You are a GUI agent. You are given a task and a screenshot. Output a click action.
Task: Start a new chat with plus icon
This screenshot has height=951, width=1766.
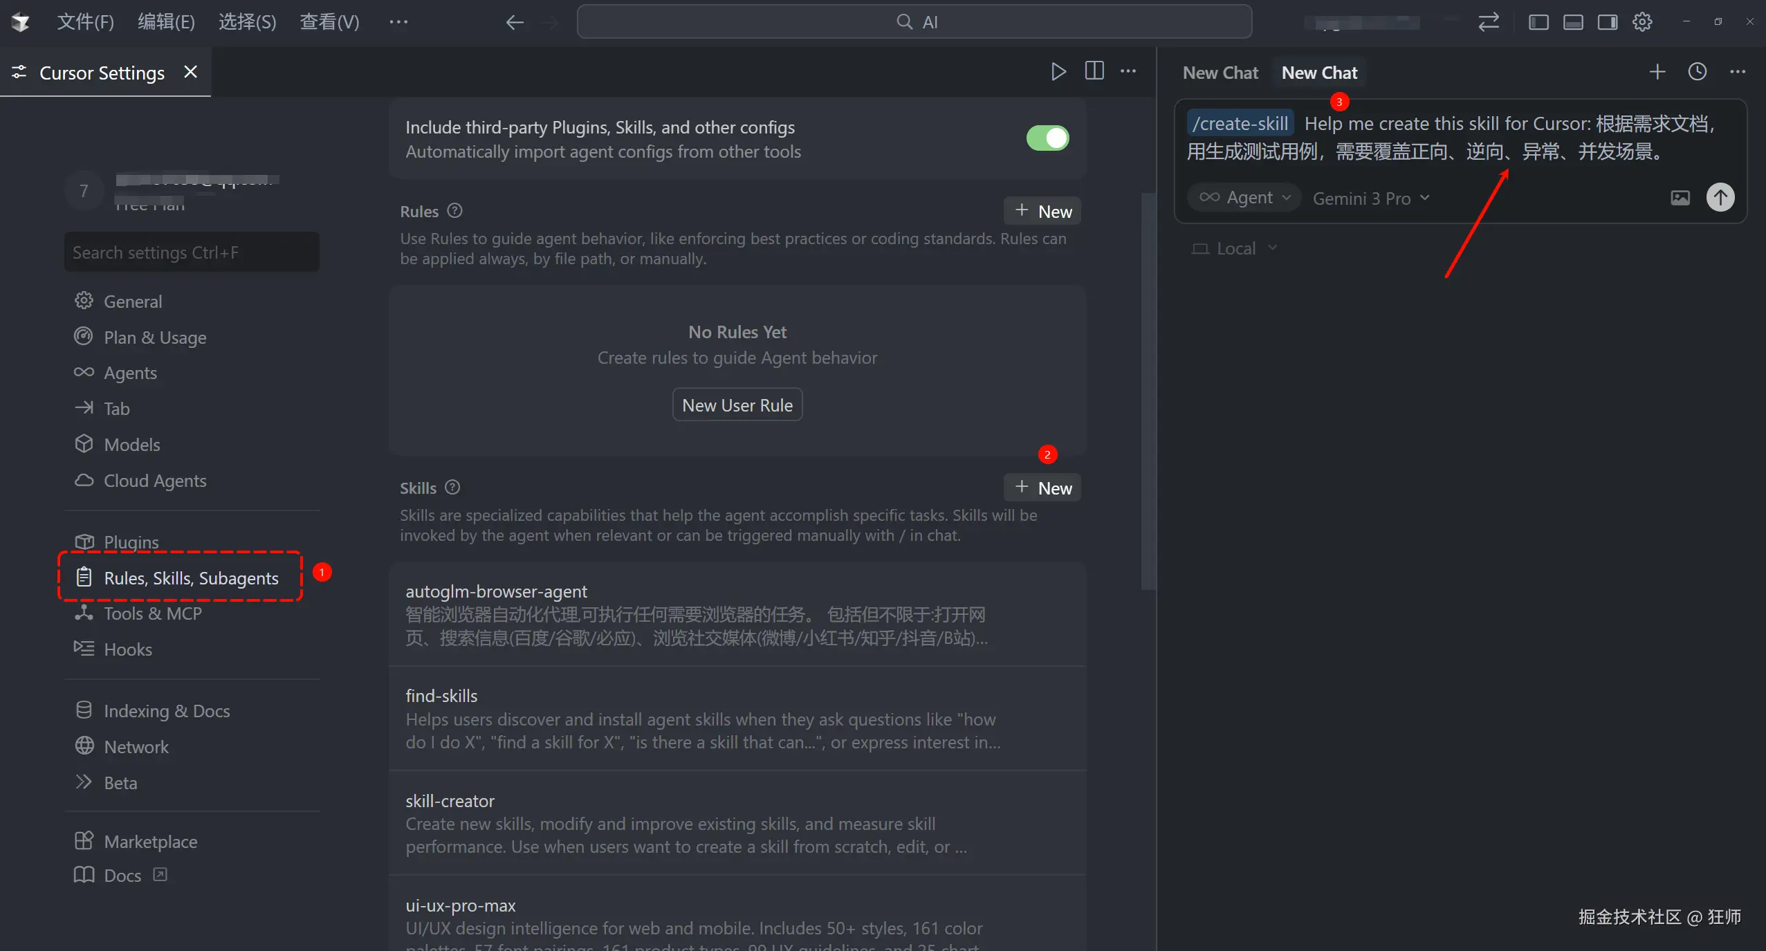pyautogui.click(x=1657, y=72)
